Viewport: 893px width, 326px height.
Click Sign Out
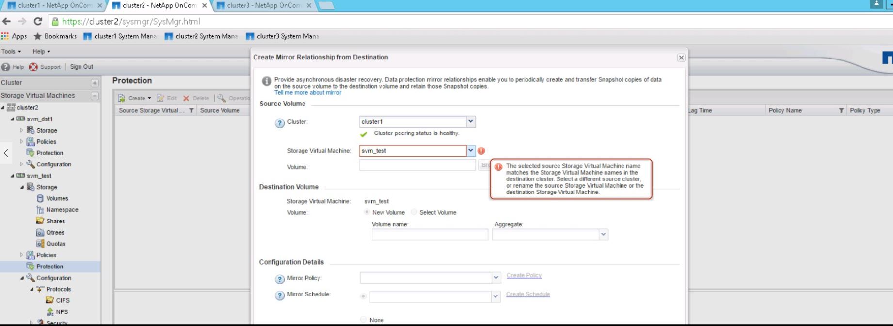(x=81, y=67)
